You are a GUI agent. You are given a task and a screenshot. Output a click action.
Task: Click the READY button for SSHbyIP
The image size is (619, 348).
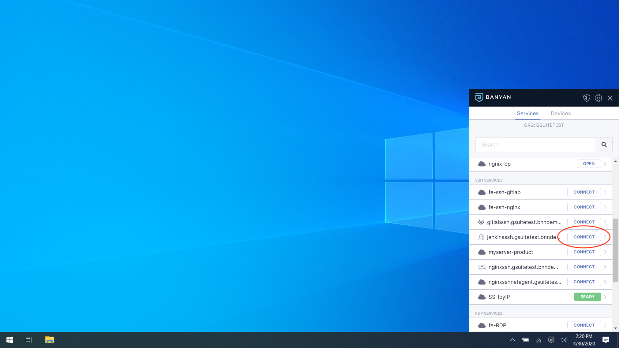point(587,297)
